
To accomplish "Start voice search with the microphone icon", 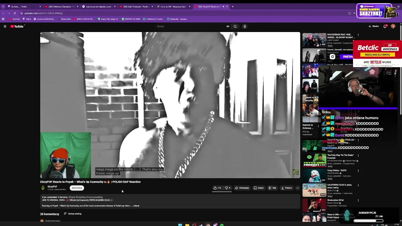I will [x=245, y=26].
